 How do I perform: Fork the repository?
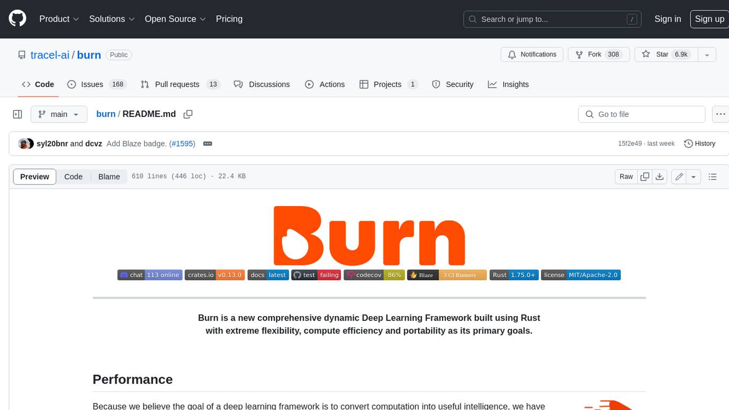point(598,54)
